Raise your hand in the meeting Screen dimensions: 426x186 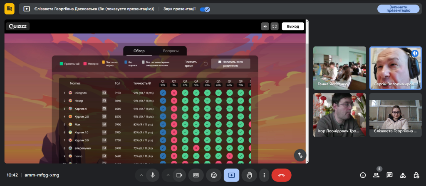coord(249,175)
